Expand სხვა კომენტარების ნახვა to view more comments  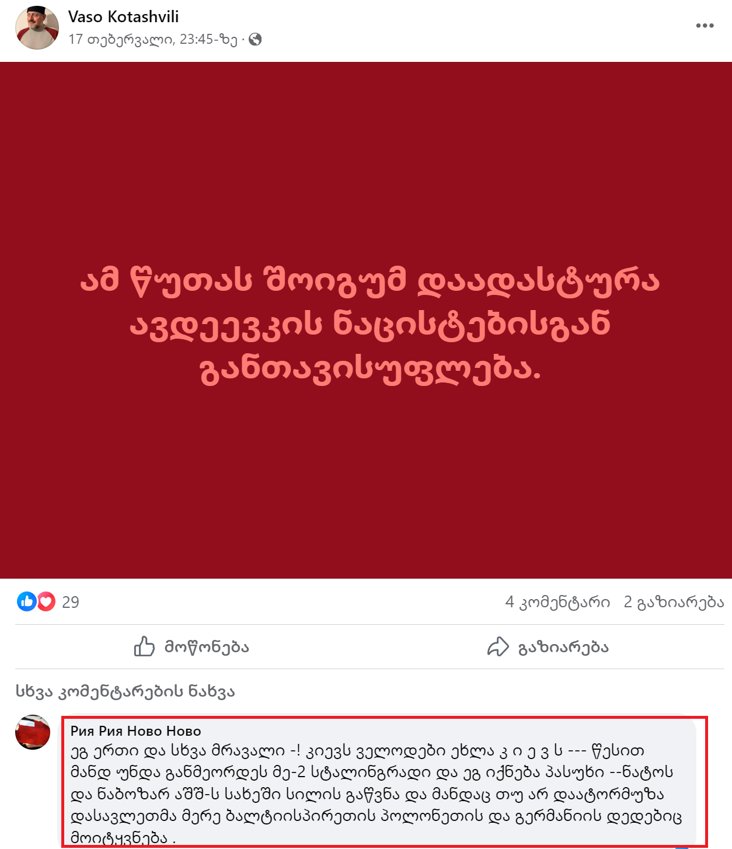[x=125, y=691]
